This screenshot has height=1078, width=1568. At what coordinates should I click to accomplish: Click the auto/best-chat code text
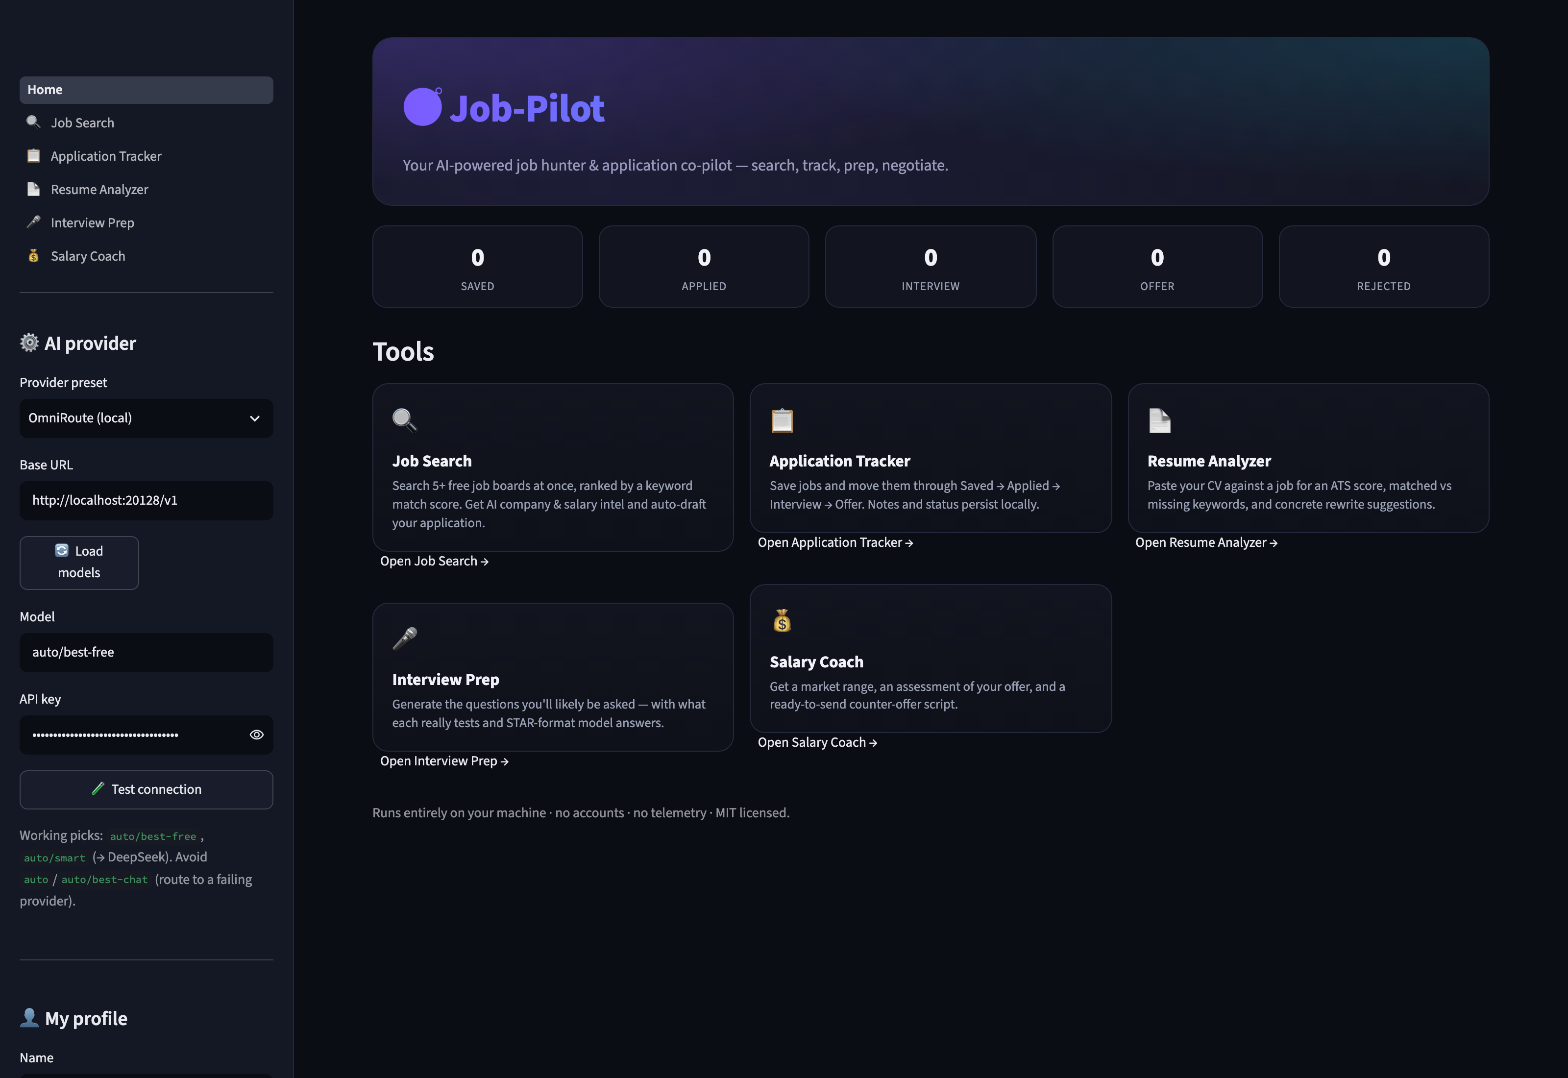105,880
